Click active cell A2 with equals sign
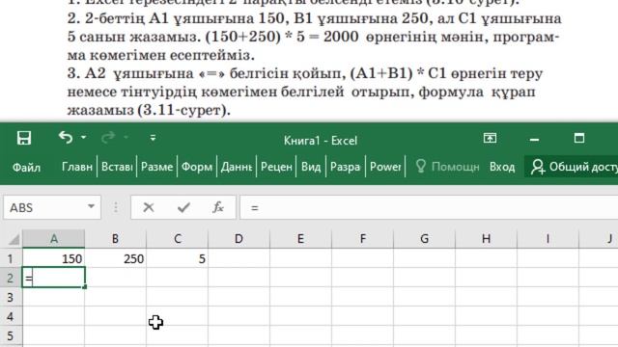The image size is (618, 347). click(x=54, y=278)
